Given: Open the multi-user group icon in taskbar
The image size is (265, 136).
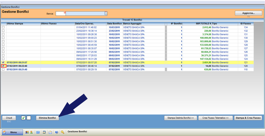Looking at the screenshot, I should [x=26, y=132].
